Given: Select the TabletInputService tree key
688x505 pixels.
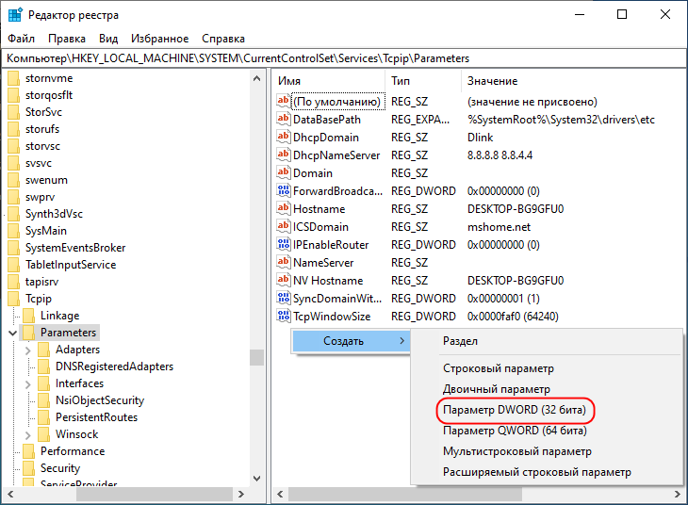Looking at the screenshot, I should (x=71, y=265).
